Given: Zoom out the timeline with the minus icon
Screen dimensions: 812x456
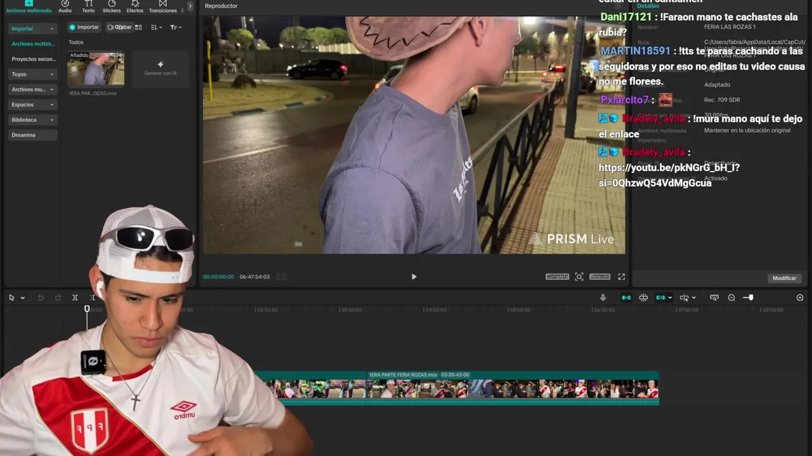Looking at the screenshot, I should (731, 298).
